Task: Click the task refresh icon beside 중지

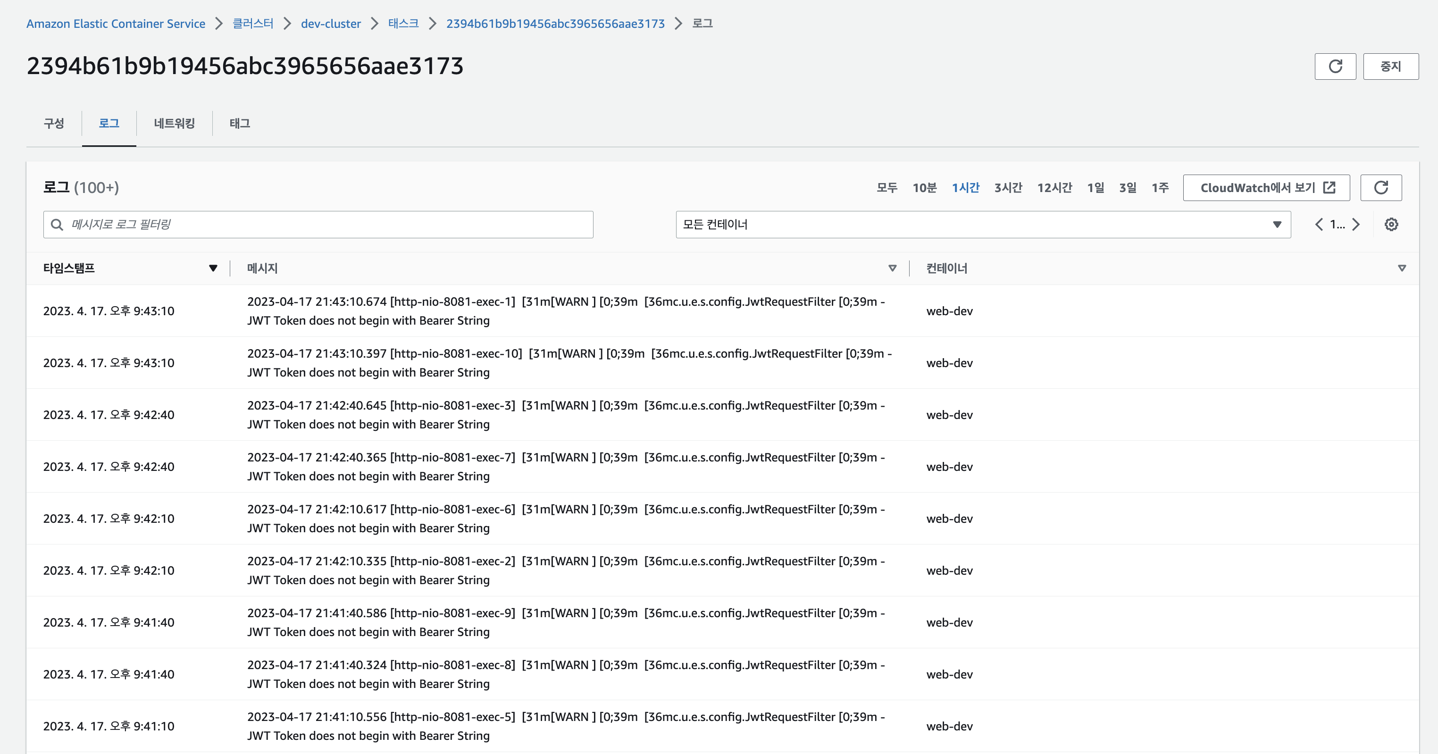Action: 1335,67
